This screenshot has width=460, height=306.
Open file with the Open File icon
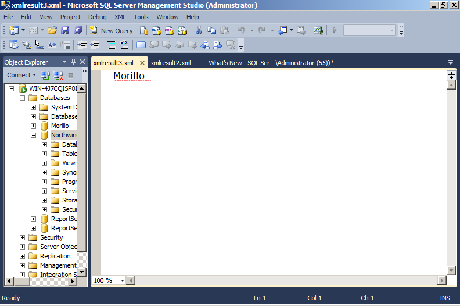click(52, 30)
